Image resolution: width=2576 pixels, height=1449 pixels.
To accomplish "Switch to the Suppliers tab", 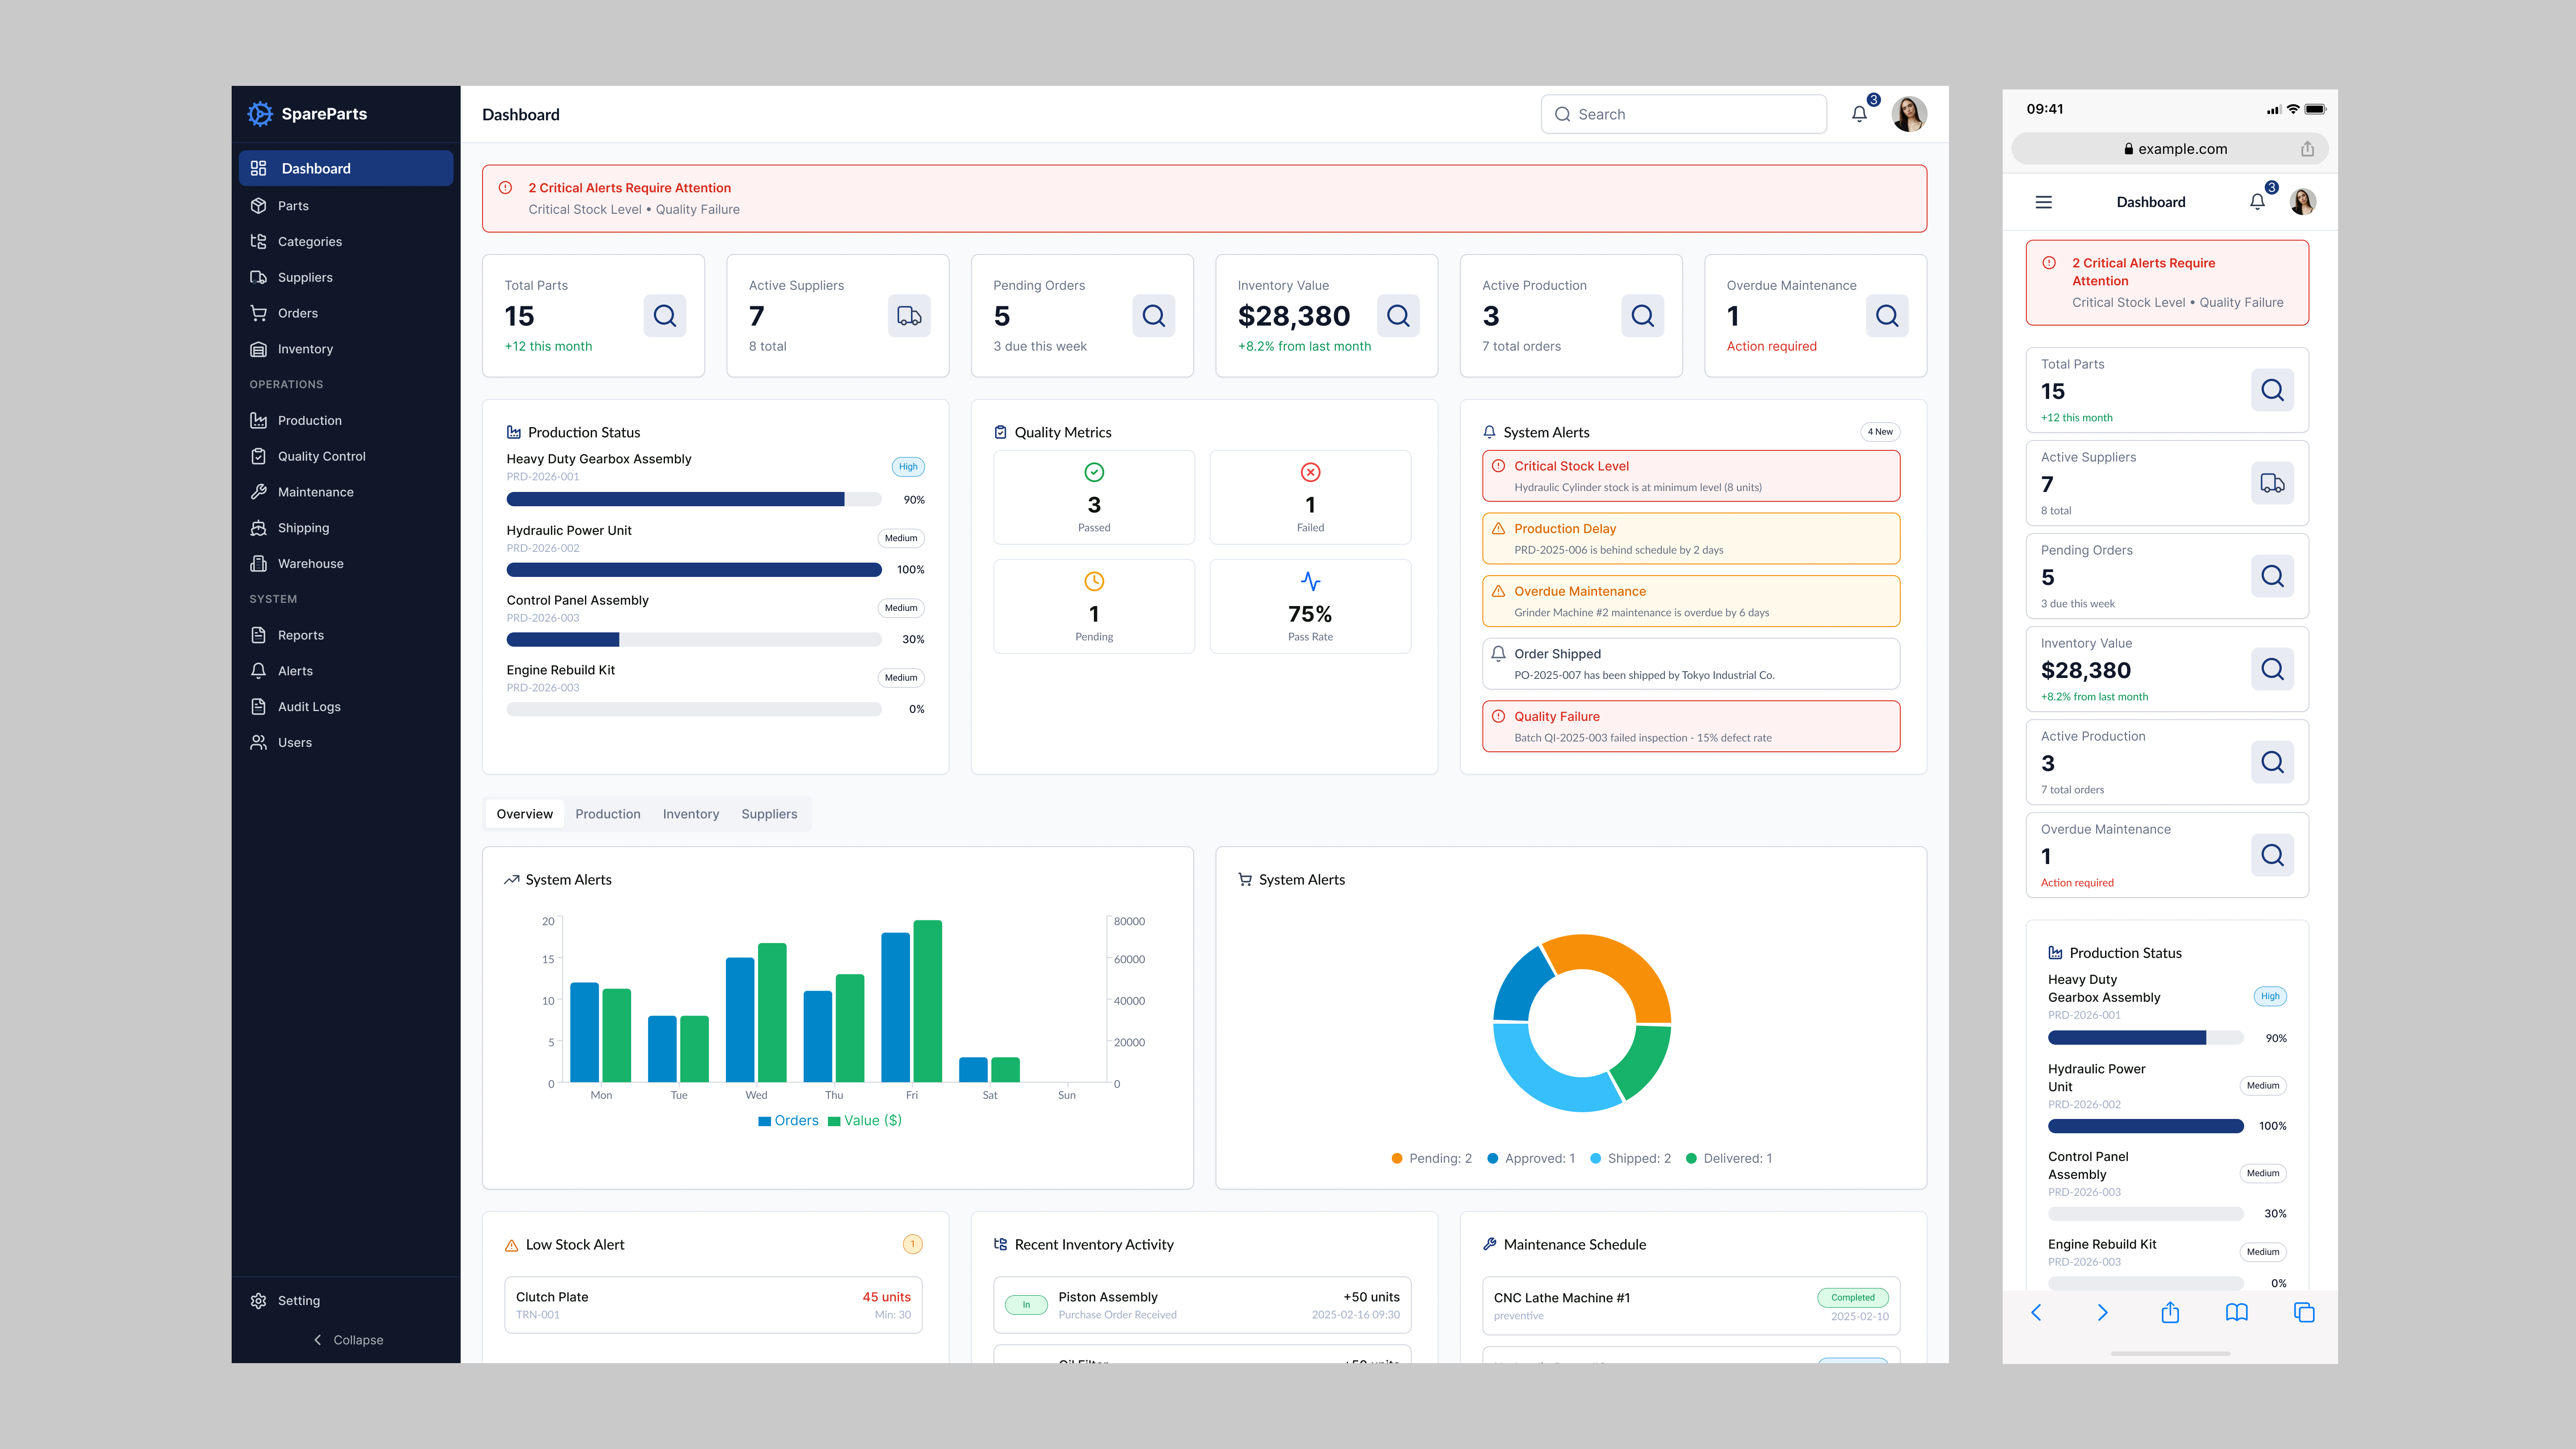I will click(x=769, y=814).
